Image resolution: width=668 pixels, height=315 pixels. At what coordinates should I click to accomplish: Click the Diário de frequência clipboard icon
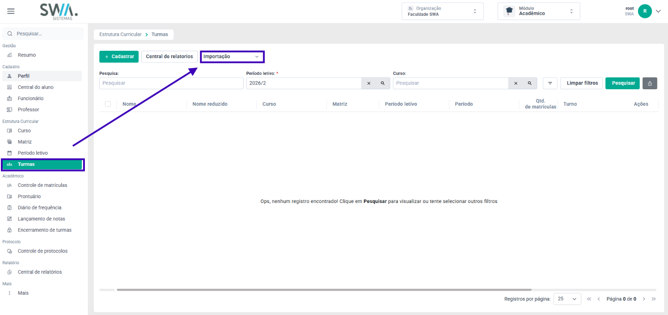click(x=10, y=207)
